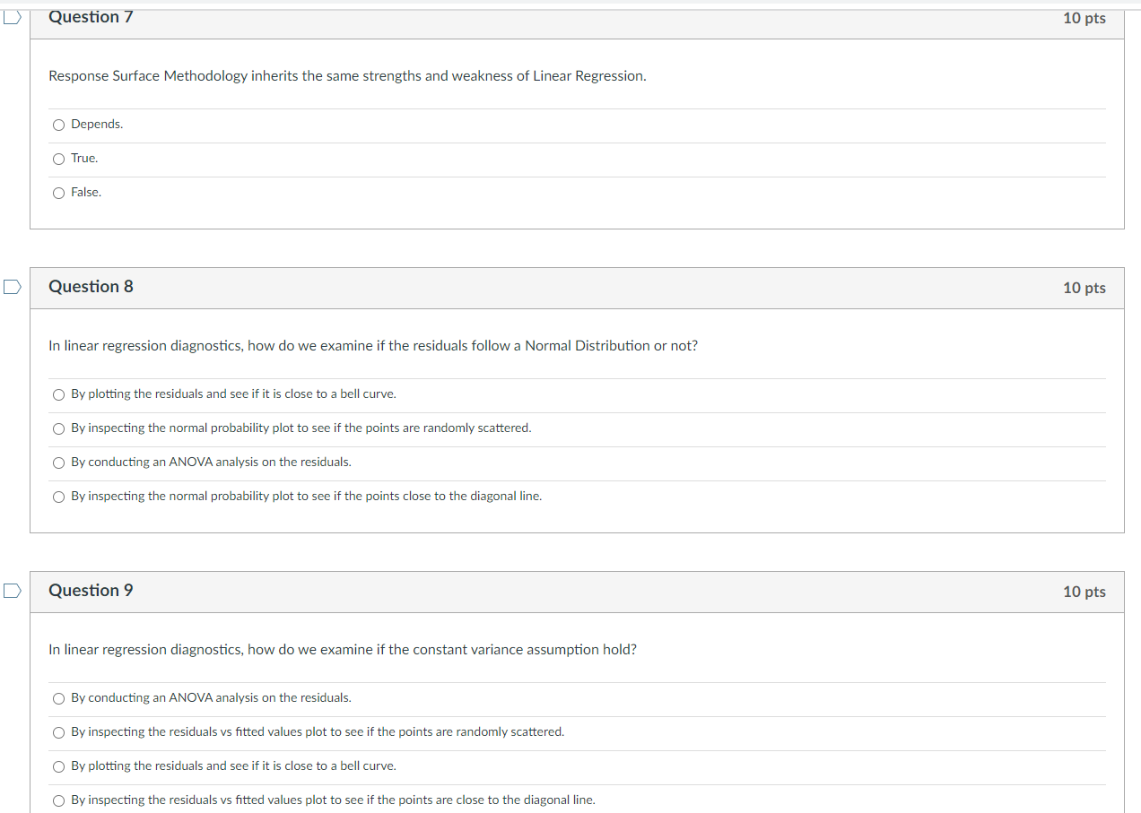Screen dimensions: 1141x813
Task: Choose 'plotting the residuals' bell curve option in Question 8
Action: 58,394
